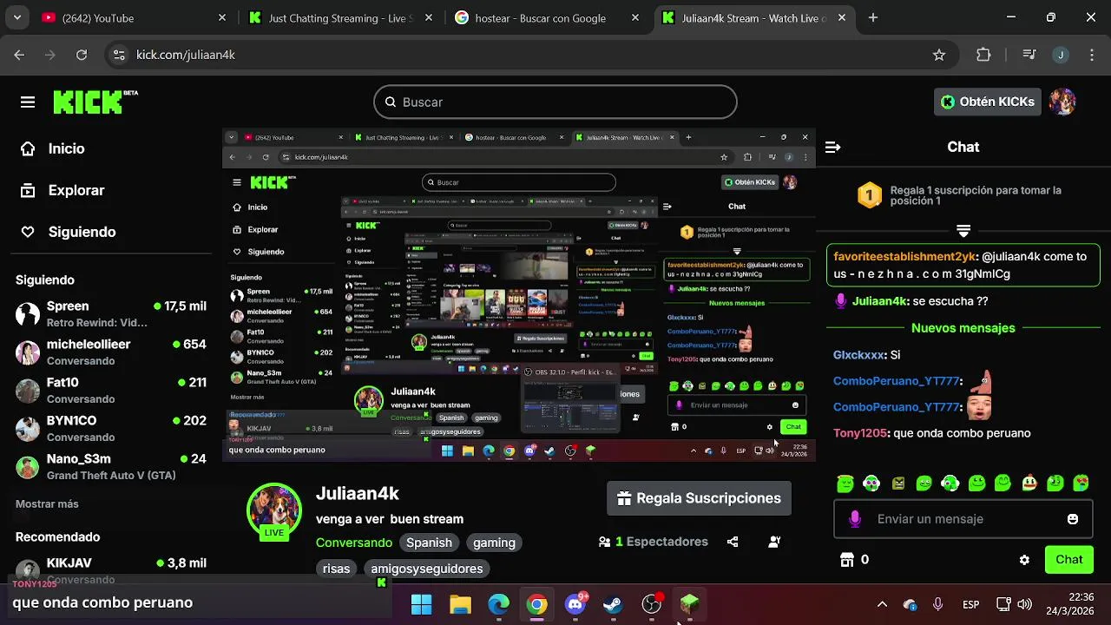
Task: Focus Enviar un mensaje chat input
Action: (x=963, y=519)
